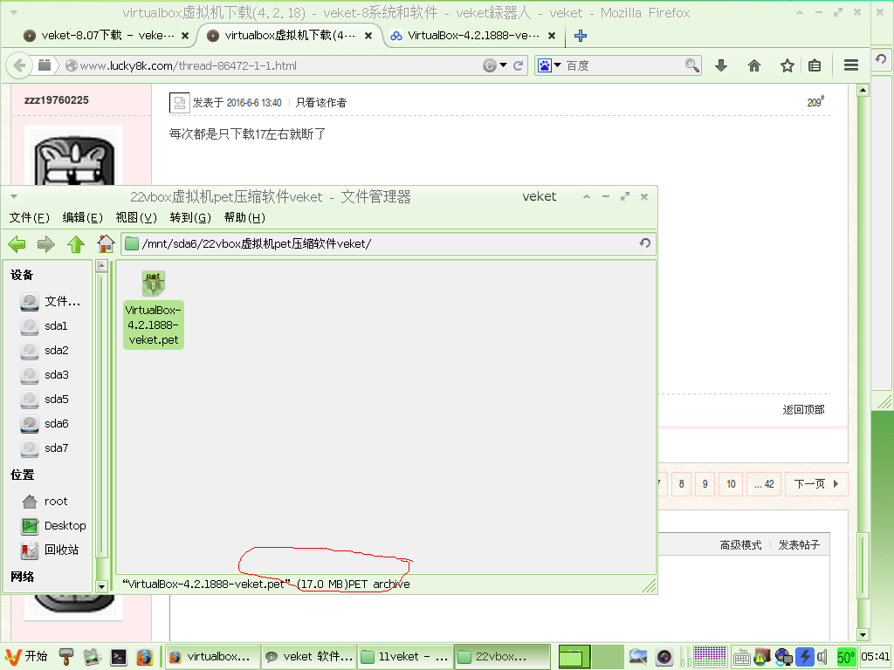Open sda6 drive in sidebar
The height and width of the screenshot is (670, 894).
(45, 424)
